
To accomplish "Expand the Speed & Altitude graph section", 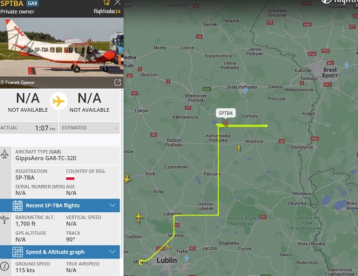I will pos(60,252).
